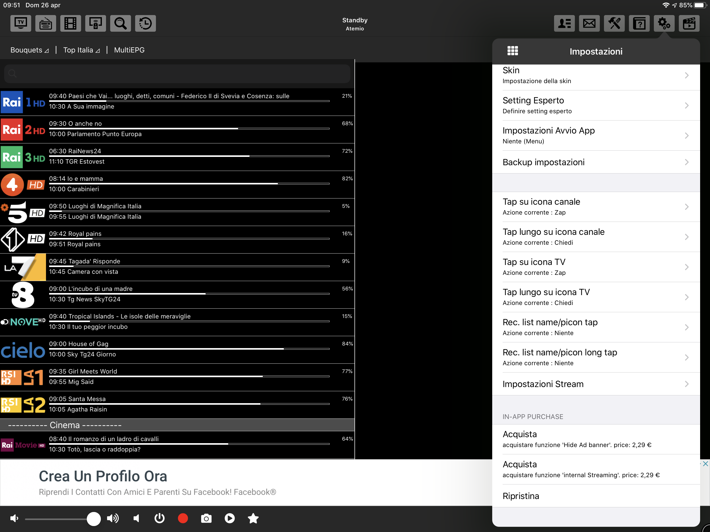Open the timer clock icon
Image resolution: width=710 pixels, height=532 pixels.
tap(145, 23)
